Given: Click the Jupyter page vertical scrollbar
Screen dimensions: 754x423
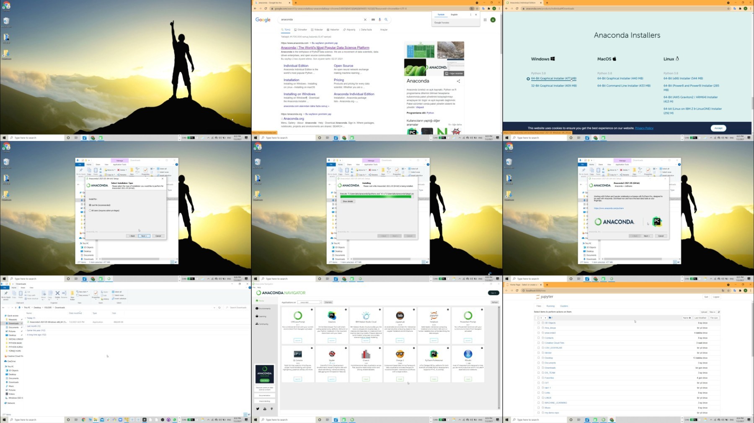Looking at the screenshot, I should (x=752, y=330).
